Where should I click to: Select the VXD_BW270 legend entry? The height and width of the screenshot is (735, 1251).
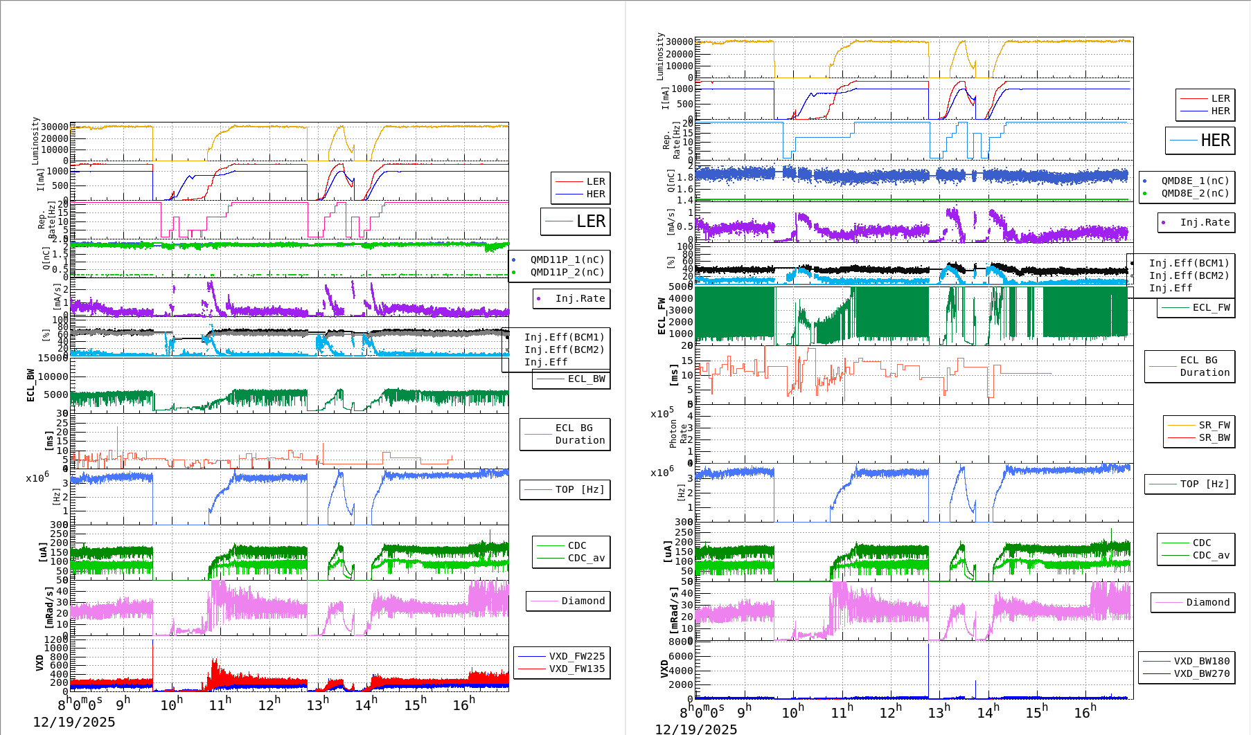tap(1201, 673)
